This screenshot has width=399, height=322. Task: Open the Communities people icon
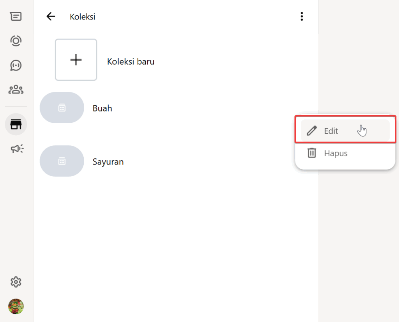pyautogui.click(x=16, y=90)
